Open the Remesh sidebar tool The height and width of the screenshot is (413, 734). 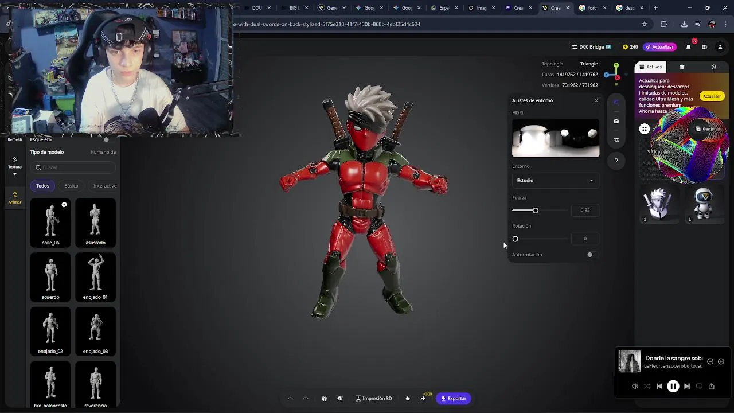(x=14, y=139)
